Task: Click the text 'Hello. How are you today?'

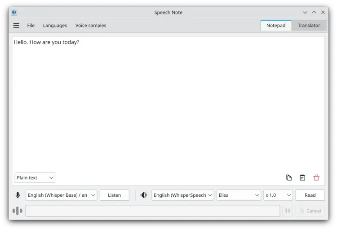Action: pyautogui.click(x=46, y=42)
